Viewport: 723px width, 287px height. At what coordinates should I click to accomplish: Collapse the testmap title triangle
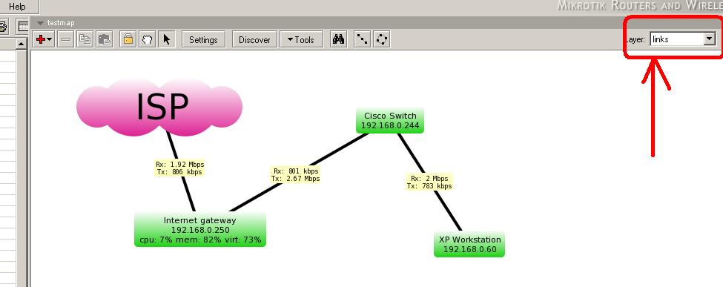[41, 22]
